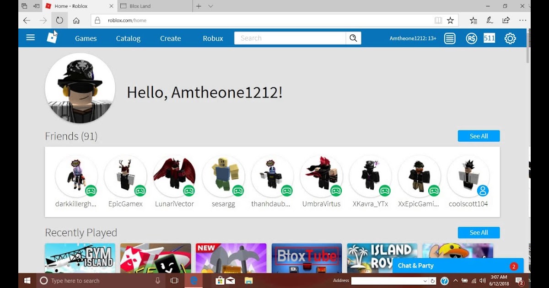Open Microsoft Store taskbar icon
This screenshot has width=549, height=288.
(x=220, y=281)
